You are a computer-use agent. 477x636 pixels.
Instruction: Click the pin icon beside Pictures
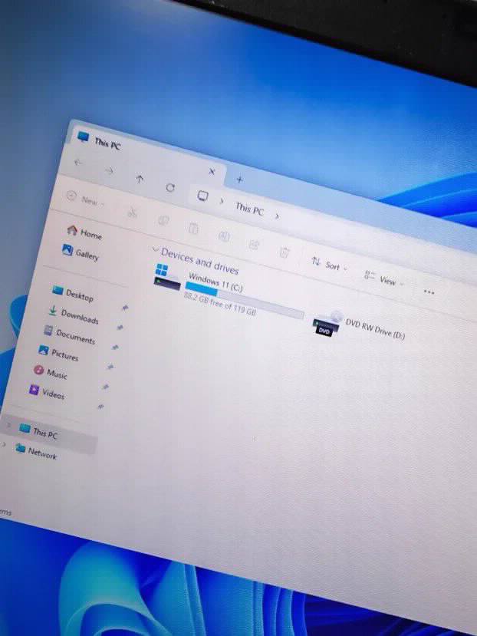point(110,367)
